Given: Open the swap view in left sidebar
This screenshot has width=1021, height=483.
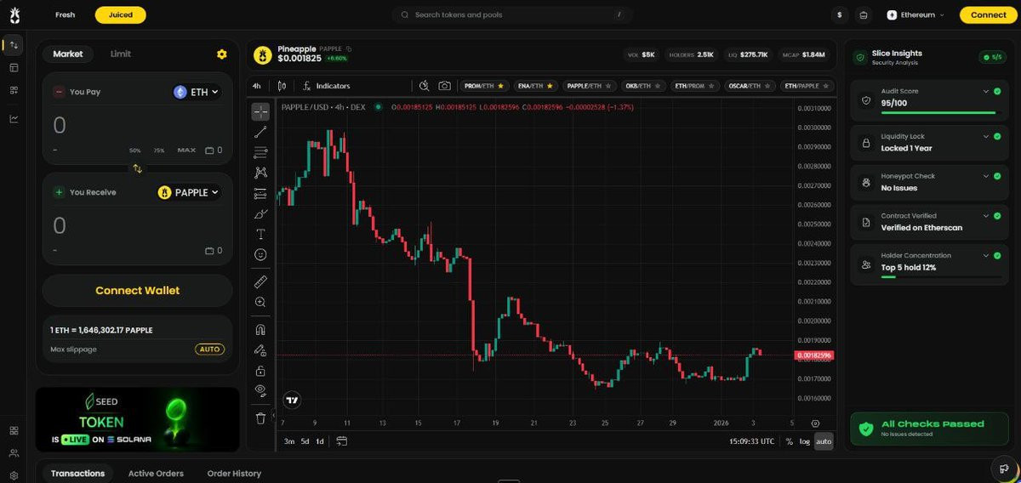Looking at the screenshot, I should pyautogui.click(x=14, y=45).
